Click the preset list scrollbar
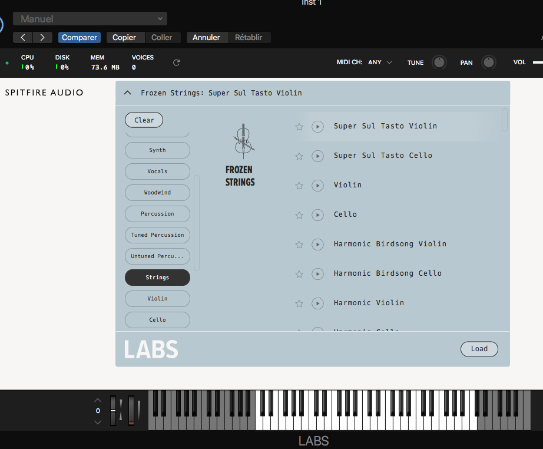This screenshot has width=543, height=449. [x=504, y=121]
